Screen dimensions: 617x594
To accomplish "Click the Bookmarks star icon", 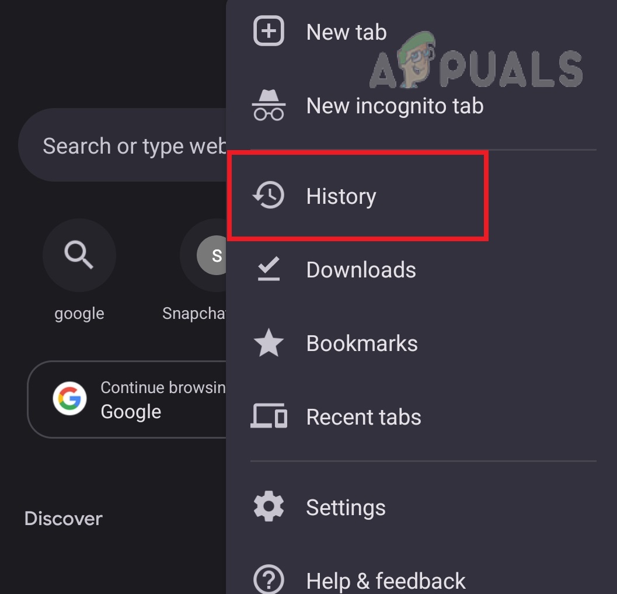I will pos(269,343).
